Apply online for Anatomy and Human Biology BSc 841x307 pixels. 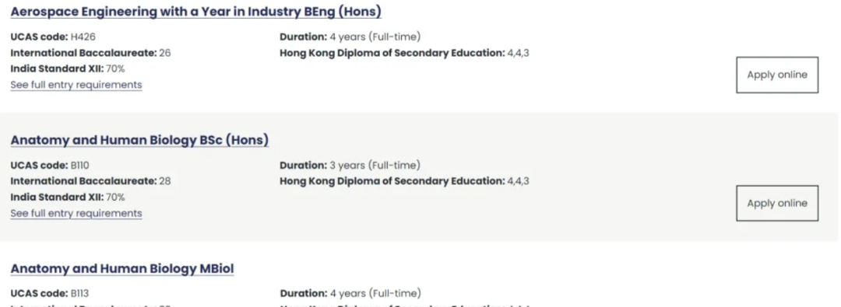(777, 203)
